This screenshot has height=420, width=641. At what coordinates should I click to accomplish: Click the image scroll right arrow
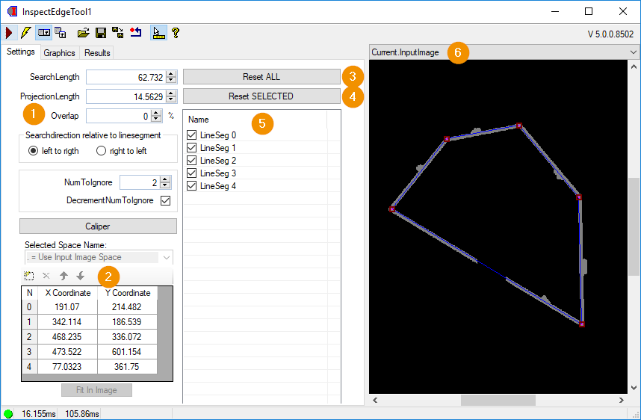(622, 400)
